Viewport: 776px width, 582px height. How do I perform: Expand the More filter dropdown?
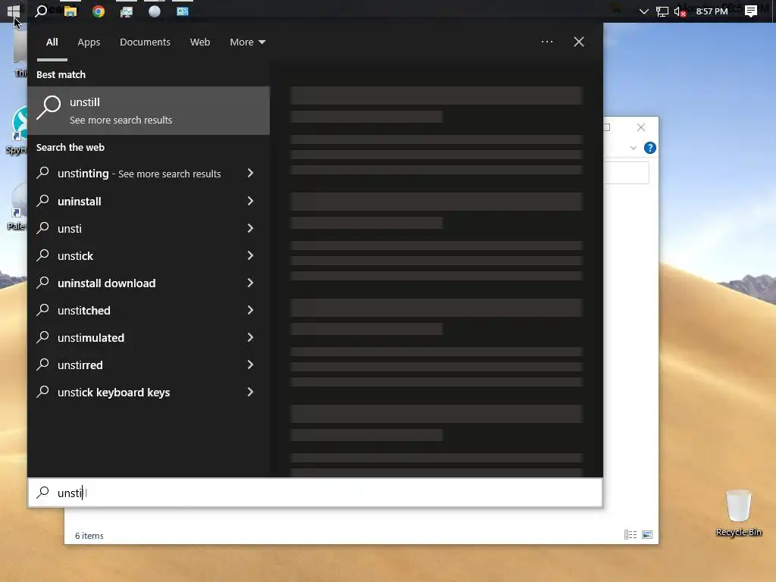248,42
